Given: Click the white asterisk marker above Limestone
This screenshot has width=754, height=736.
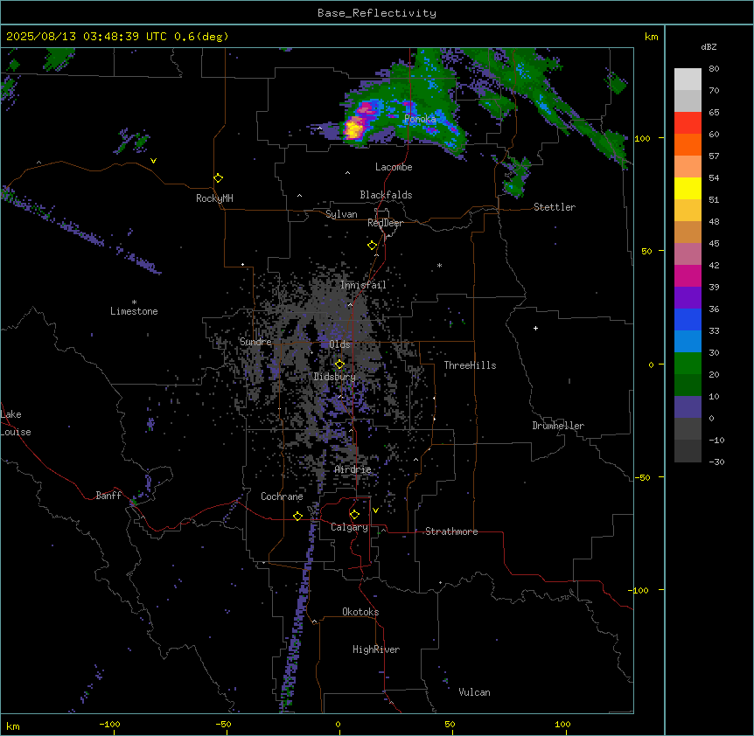Looking at the screenshot, I should click(134, 302).
